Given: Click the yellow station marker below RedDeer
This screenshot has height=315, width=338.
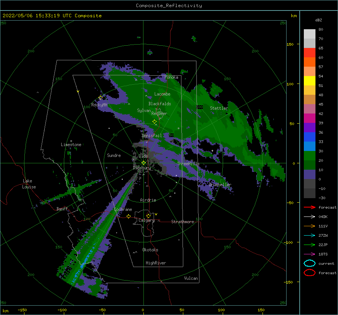Looking at the screenshot, I should point(154,122).
